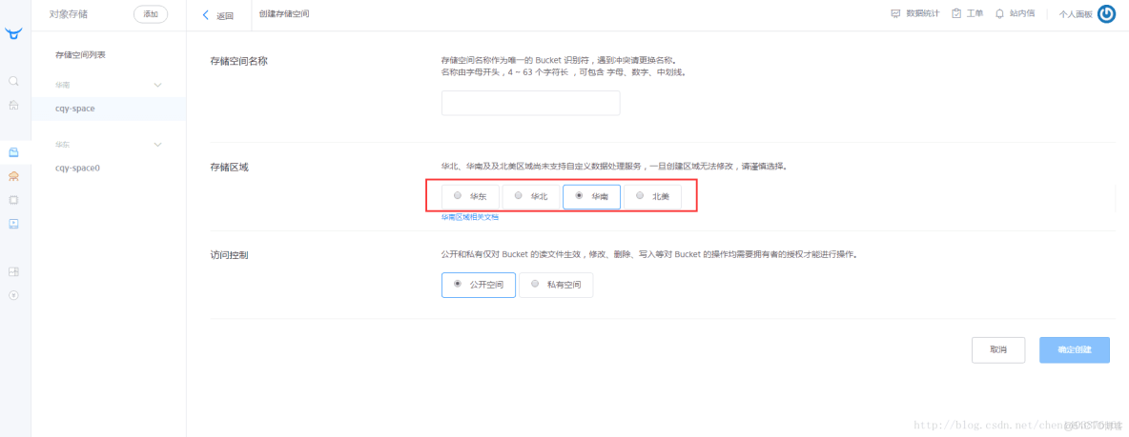Open the 数据统计 chart icon
This screenshot has width=1129, height=437.
[895, 13]
